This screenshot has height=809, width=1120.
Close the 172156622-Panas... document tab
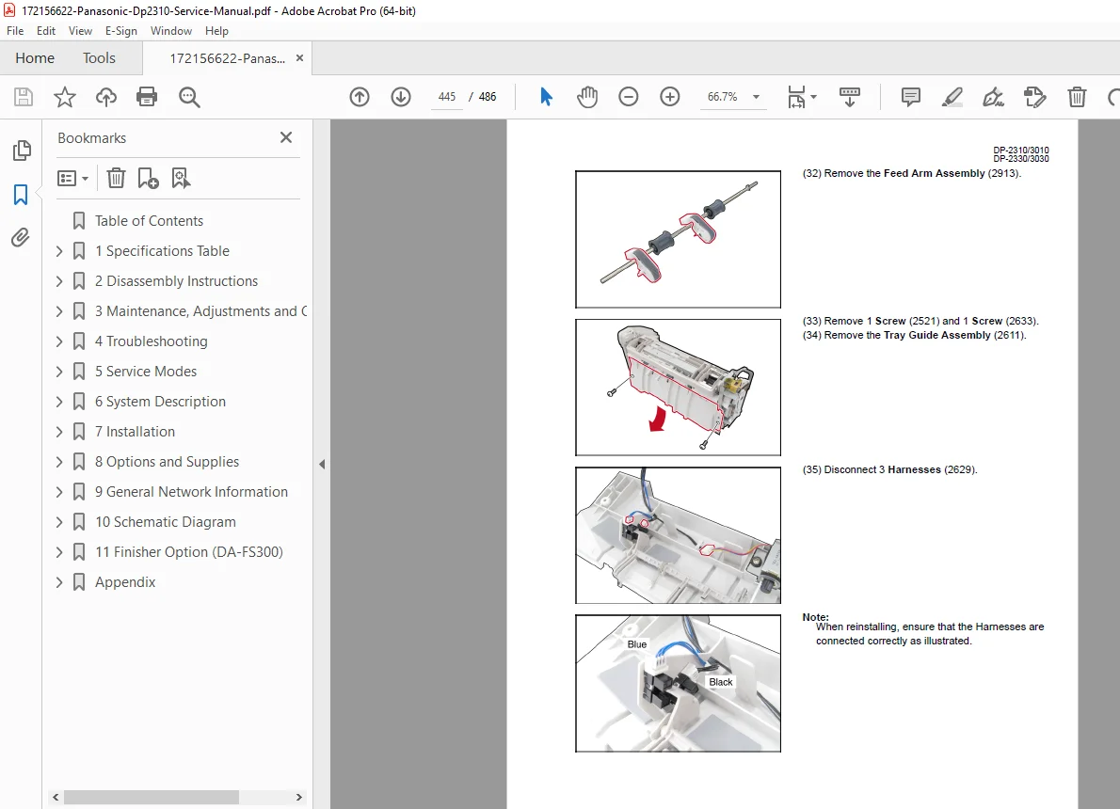click(x=300, y=57)
